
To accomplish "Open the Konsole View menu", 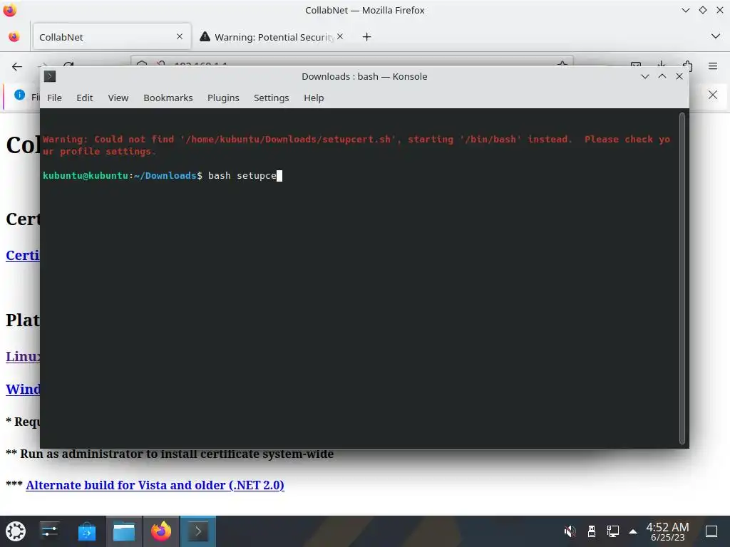I will coord(118,98).
